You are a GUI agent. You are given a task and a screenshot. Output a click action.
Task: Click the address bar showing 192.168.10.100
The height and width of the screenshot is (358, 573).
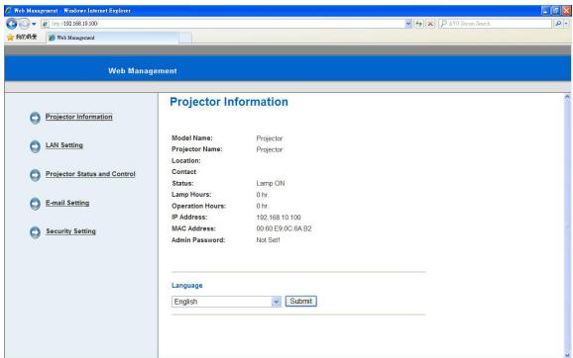tap(223, 24)
